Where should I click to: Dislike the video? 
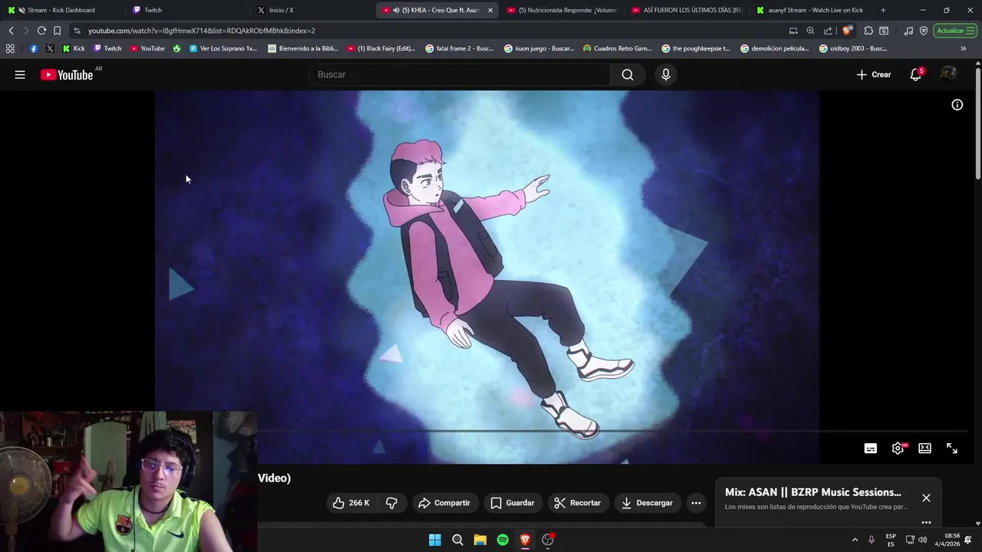[x=392, y=503]
